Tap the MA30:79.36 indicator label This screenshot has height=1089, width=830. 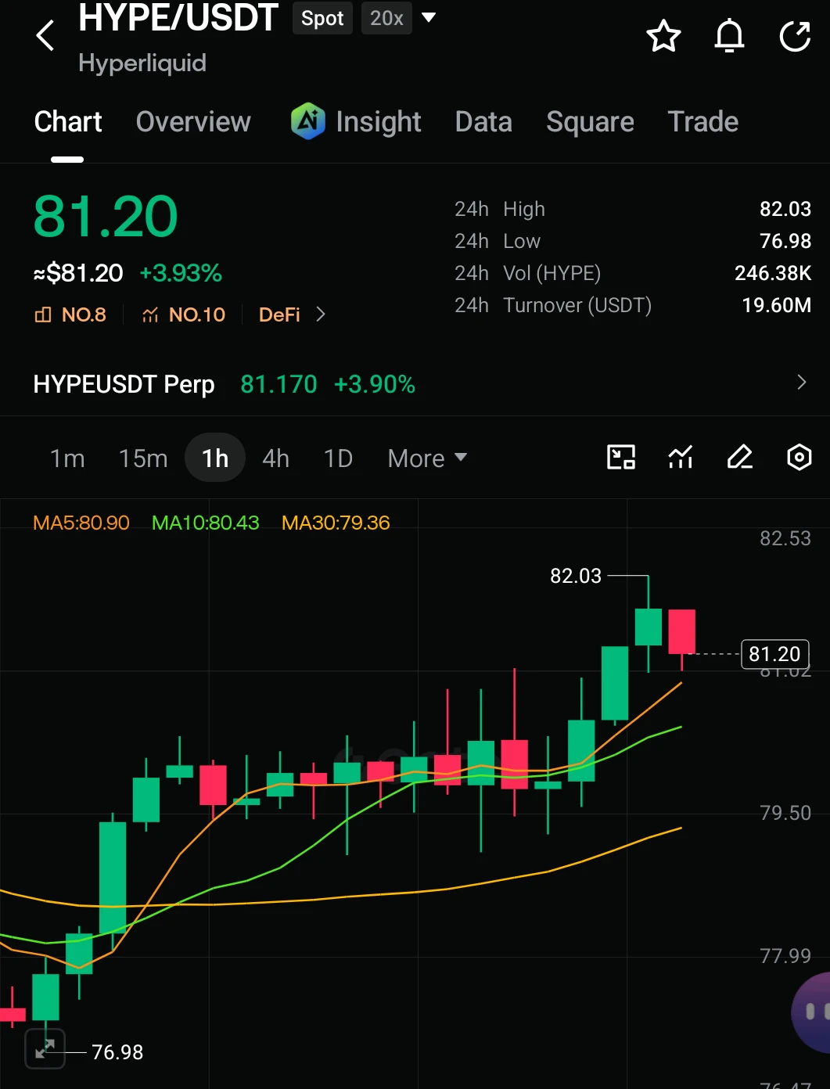point(336,523)
